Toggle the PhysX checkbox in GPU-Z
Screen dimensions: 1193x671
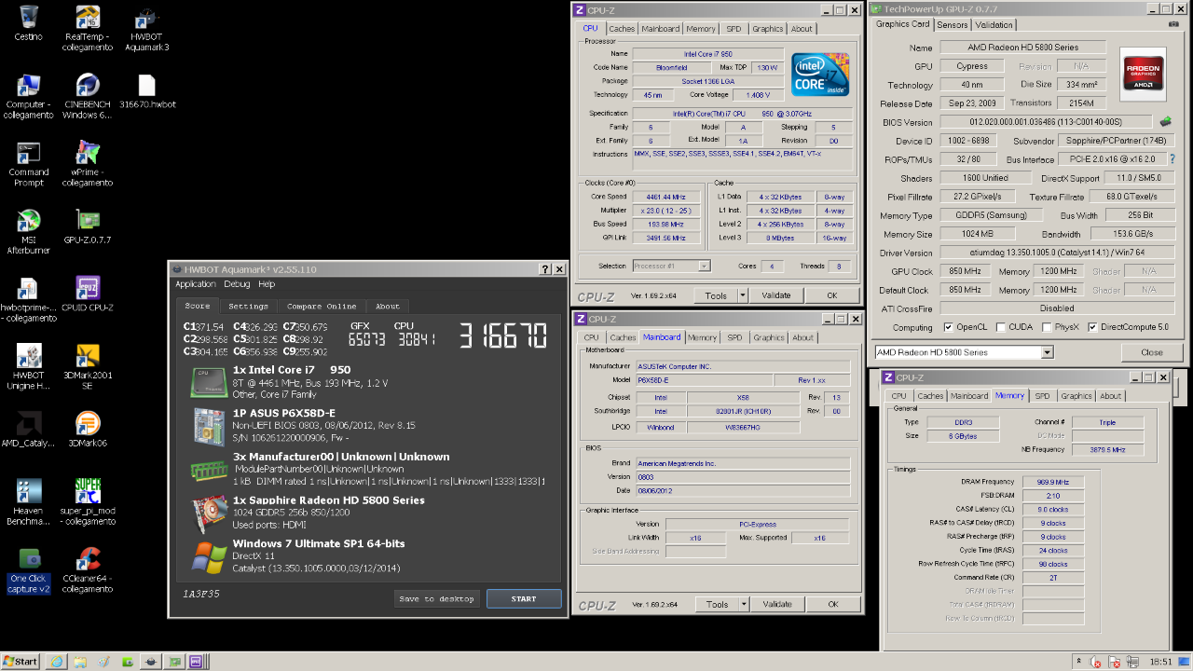[1047, 327]
